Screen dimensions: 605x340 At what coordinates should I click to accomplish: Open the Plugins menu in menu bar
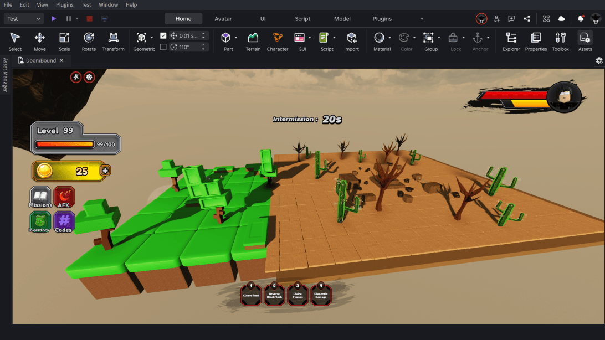point(64,4)
